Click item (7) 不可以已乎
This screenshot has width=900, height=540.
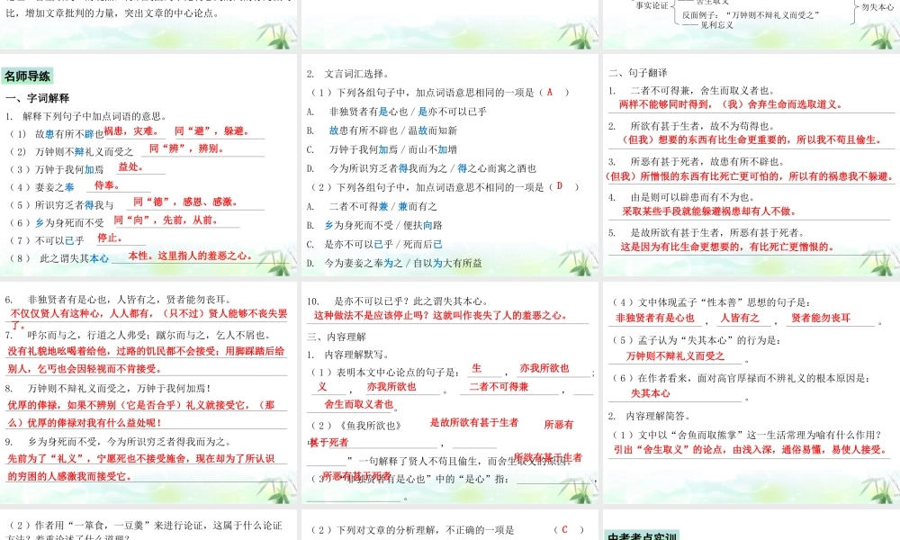click(45, 240)
